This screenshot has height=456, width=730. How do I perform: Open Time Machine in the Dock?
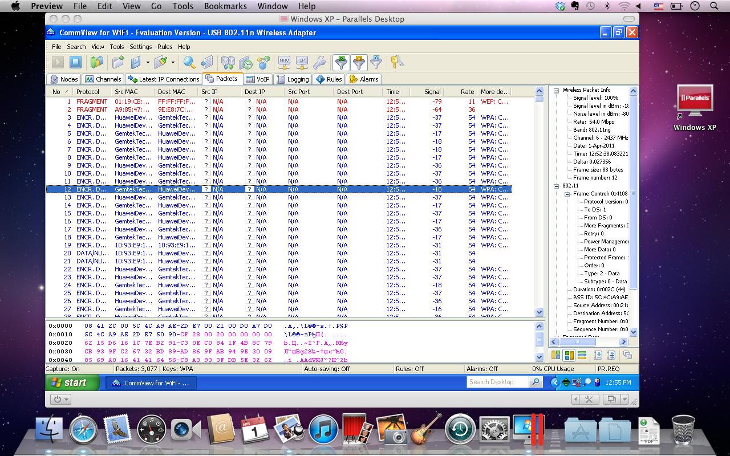[460, 429]
